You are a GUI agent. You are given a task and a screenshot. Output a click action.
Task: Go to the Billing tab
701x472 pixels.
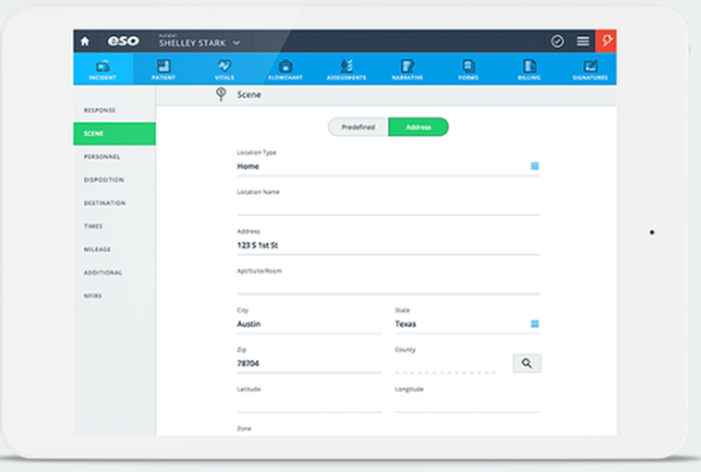(529, 69)
